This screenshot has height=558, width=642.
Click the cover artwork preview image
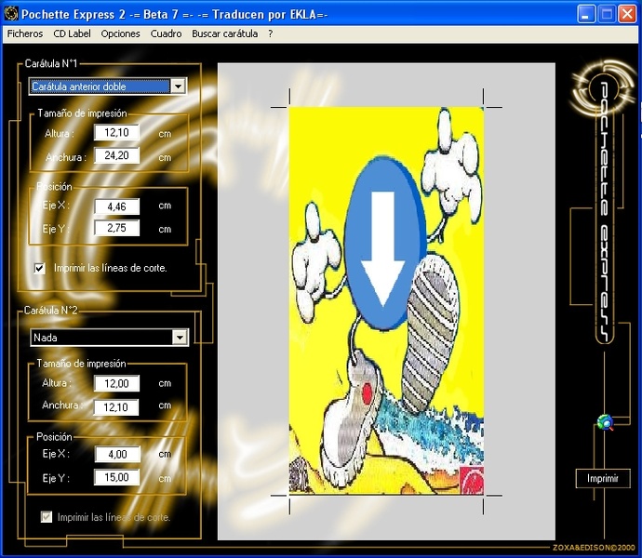(386, 301)
